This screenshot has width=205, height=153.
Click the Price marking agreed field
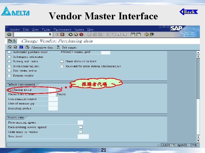click(80, 122)
